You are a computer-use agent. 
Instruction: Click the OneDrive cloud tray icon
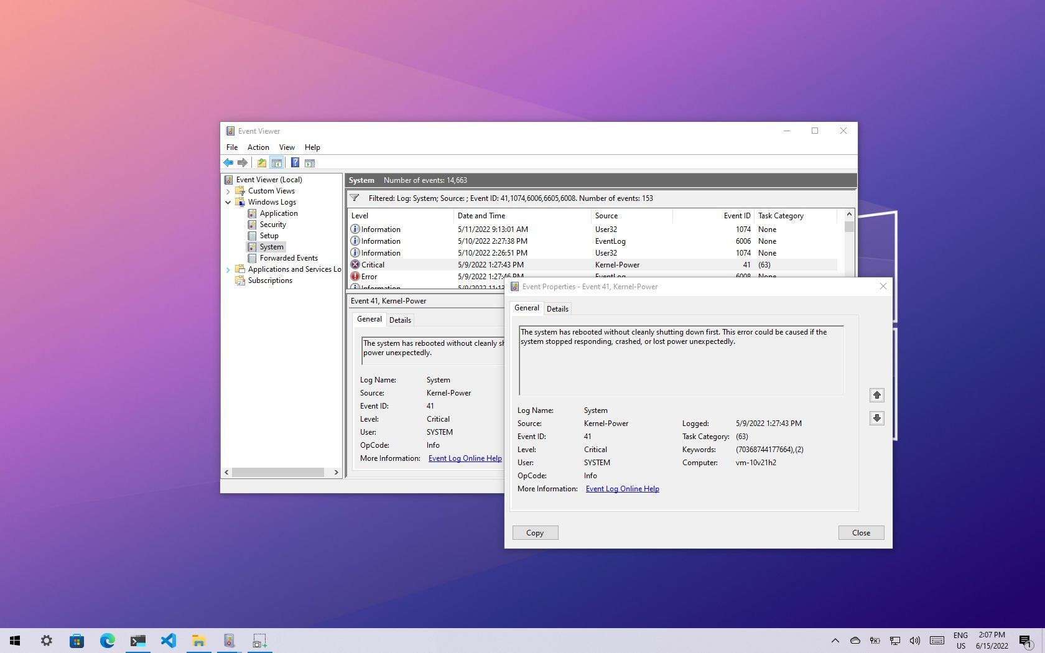pos(855,641)
